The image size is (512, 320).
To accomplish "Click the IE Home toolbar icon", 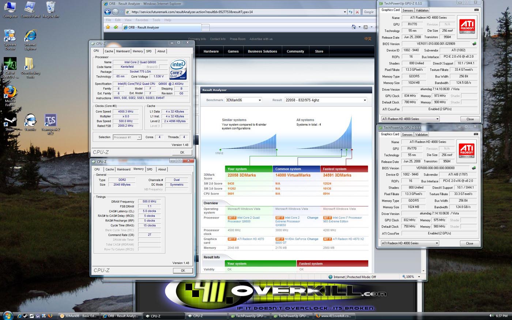I will pyautogui.click(x=354, y=27).
